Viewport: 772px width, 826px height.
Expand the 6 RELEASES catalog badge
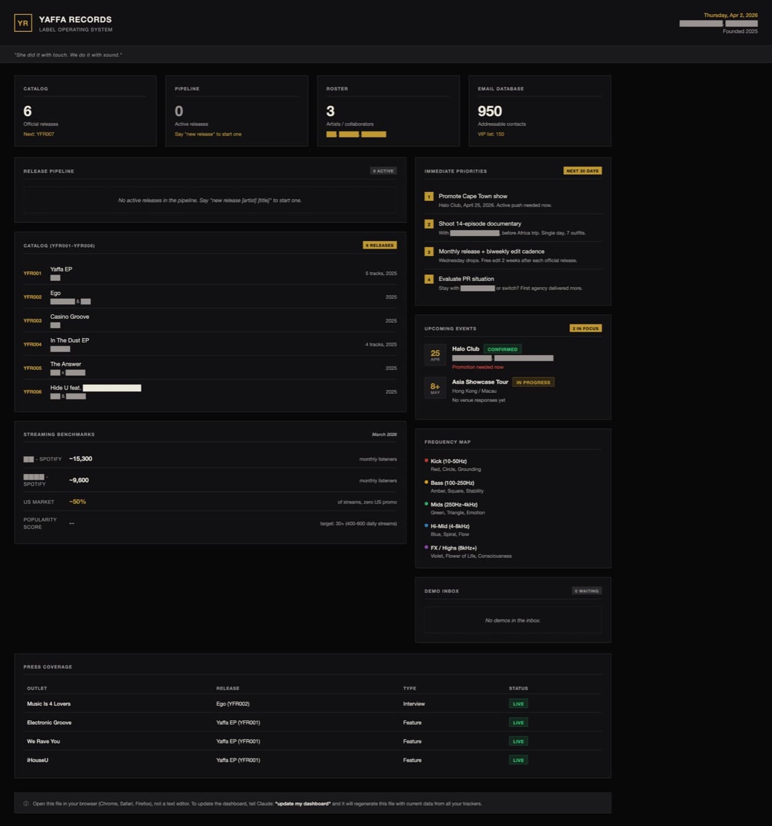click(380, 245)
